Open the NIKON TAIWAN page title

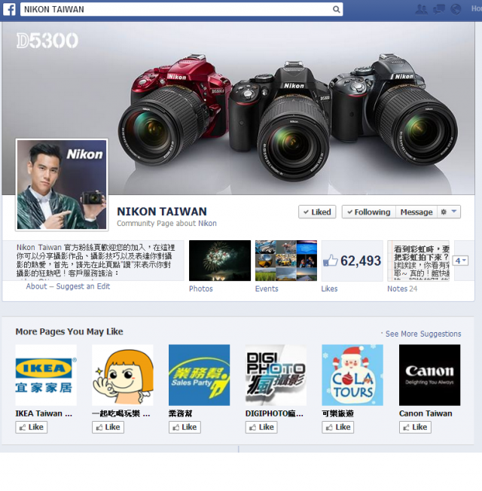[162, 212]
